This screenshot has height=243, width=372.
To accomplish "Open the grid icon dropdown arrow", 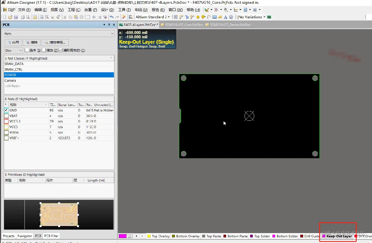I will click(260, 10).
